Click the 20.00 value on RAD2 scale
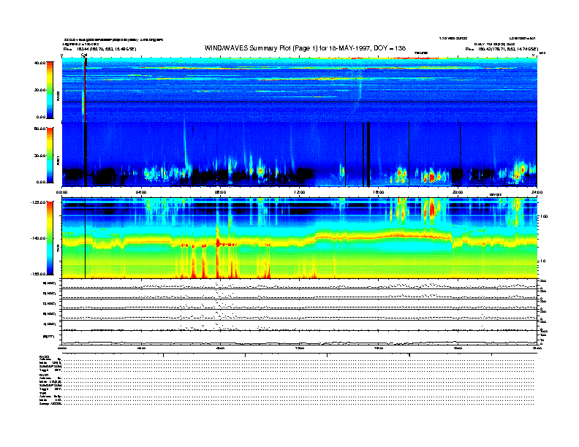Screen dimensions: 579x447 pos(40,90)
